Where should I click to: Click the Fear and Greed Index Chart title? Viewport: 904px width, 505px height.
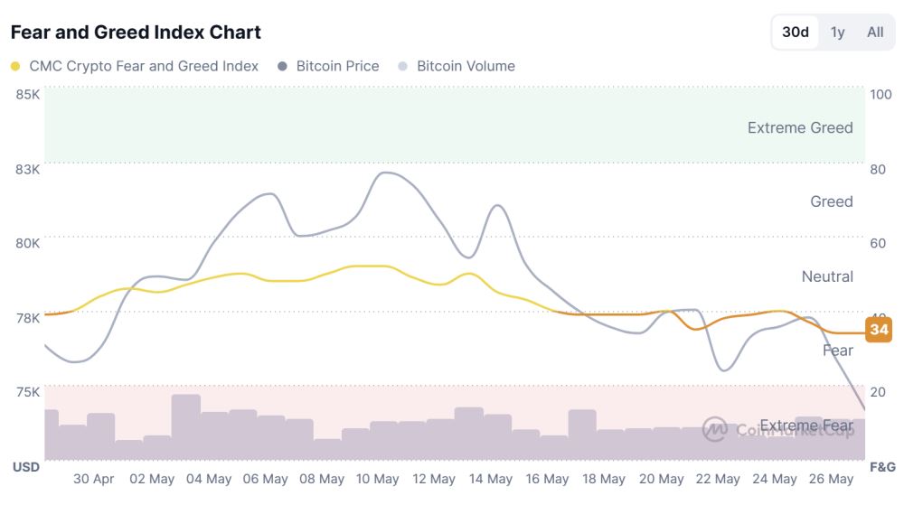[137, 33]
